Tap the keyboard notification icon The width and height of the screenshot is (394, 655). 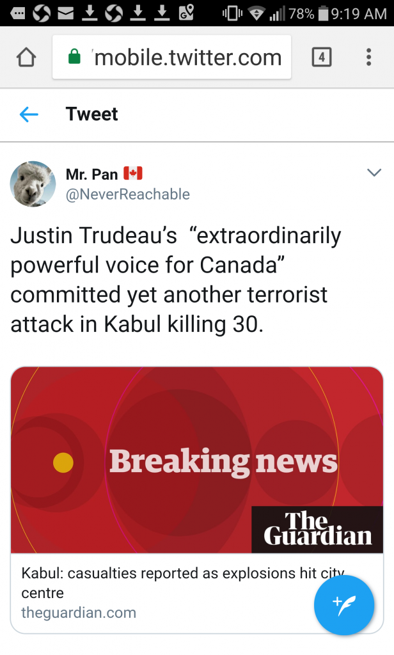pos(17,13)
